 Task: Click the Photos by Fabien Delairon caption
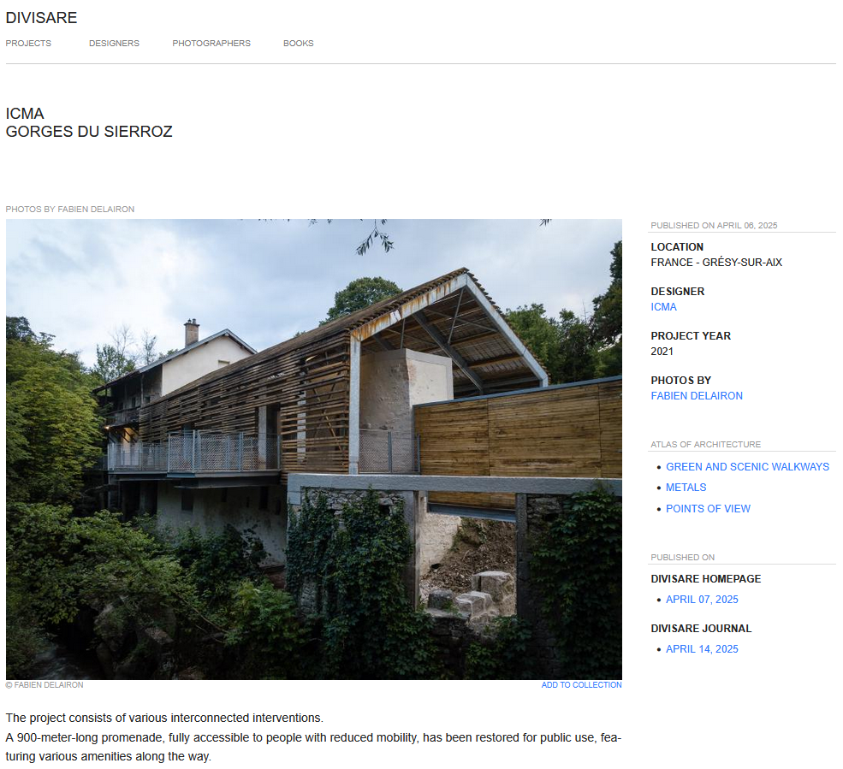70,209
